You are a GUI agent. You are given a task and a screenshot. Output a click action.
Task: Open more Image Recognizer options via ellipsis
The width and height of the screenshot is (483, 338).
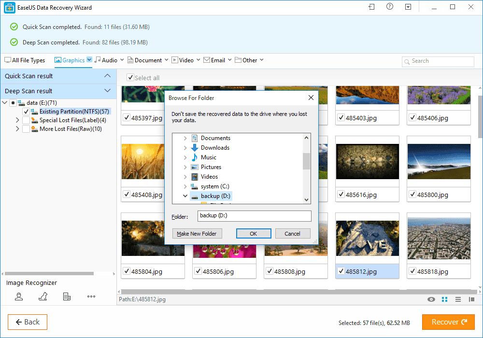coord(91,296)
